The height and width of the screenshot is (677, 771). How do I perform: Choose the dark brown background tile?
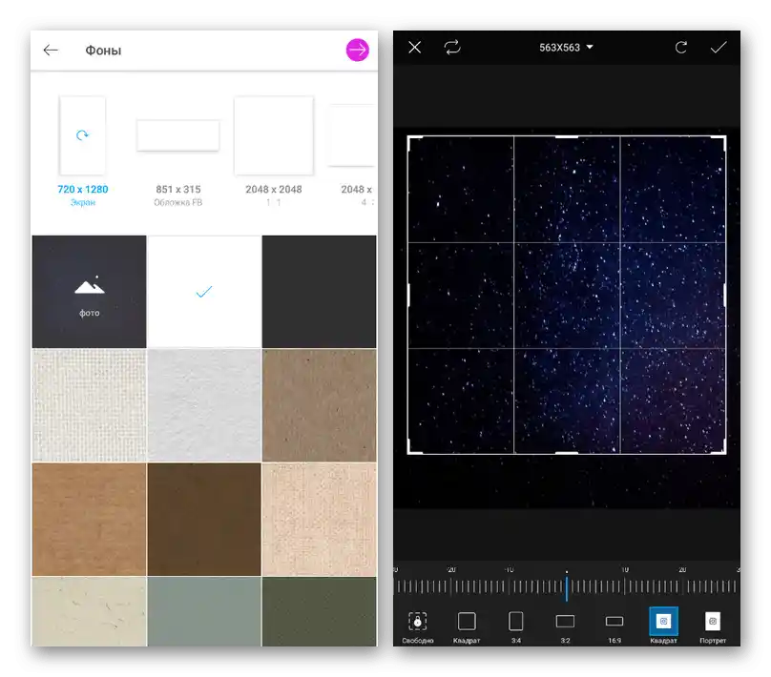[x=204, y=520]
